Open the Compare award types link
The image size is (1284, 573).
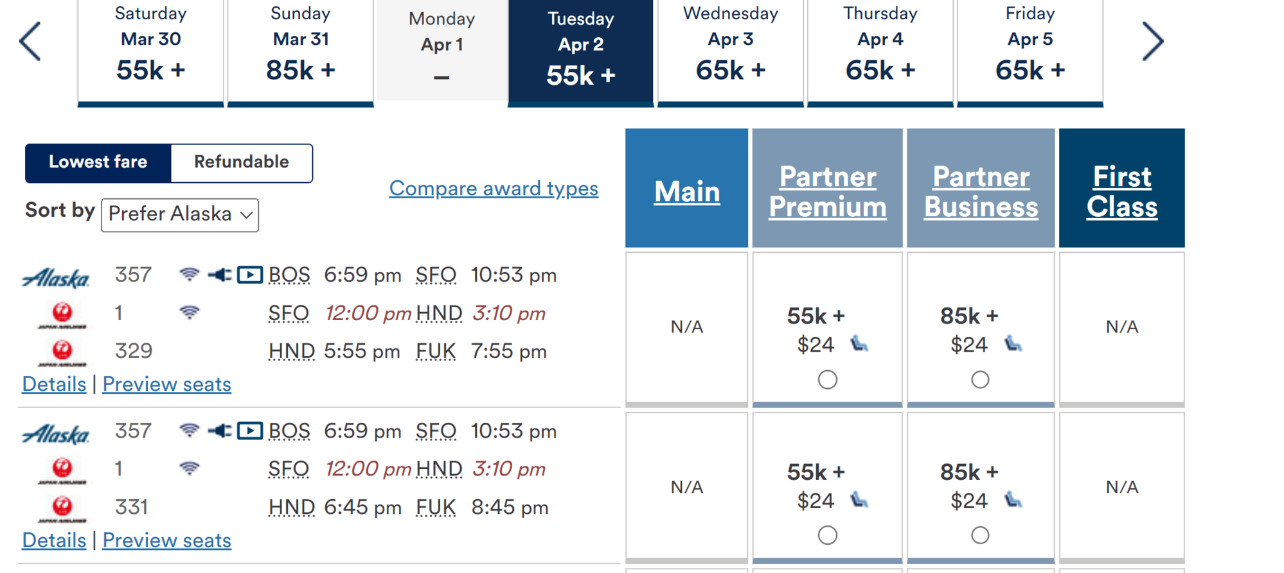coord(494,189)
